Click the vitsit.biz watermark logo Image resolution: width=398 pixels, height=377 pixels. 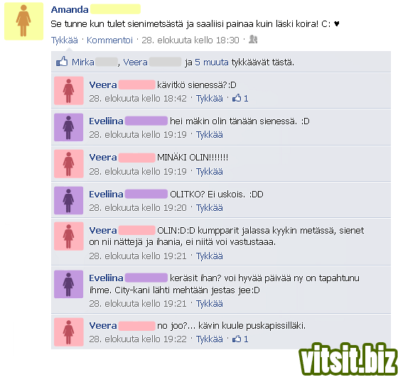[348, 359]
